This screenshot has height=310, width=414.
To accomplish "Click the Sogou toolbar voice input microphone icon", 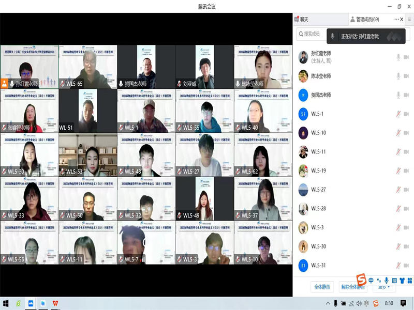I will point(386,280).
